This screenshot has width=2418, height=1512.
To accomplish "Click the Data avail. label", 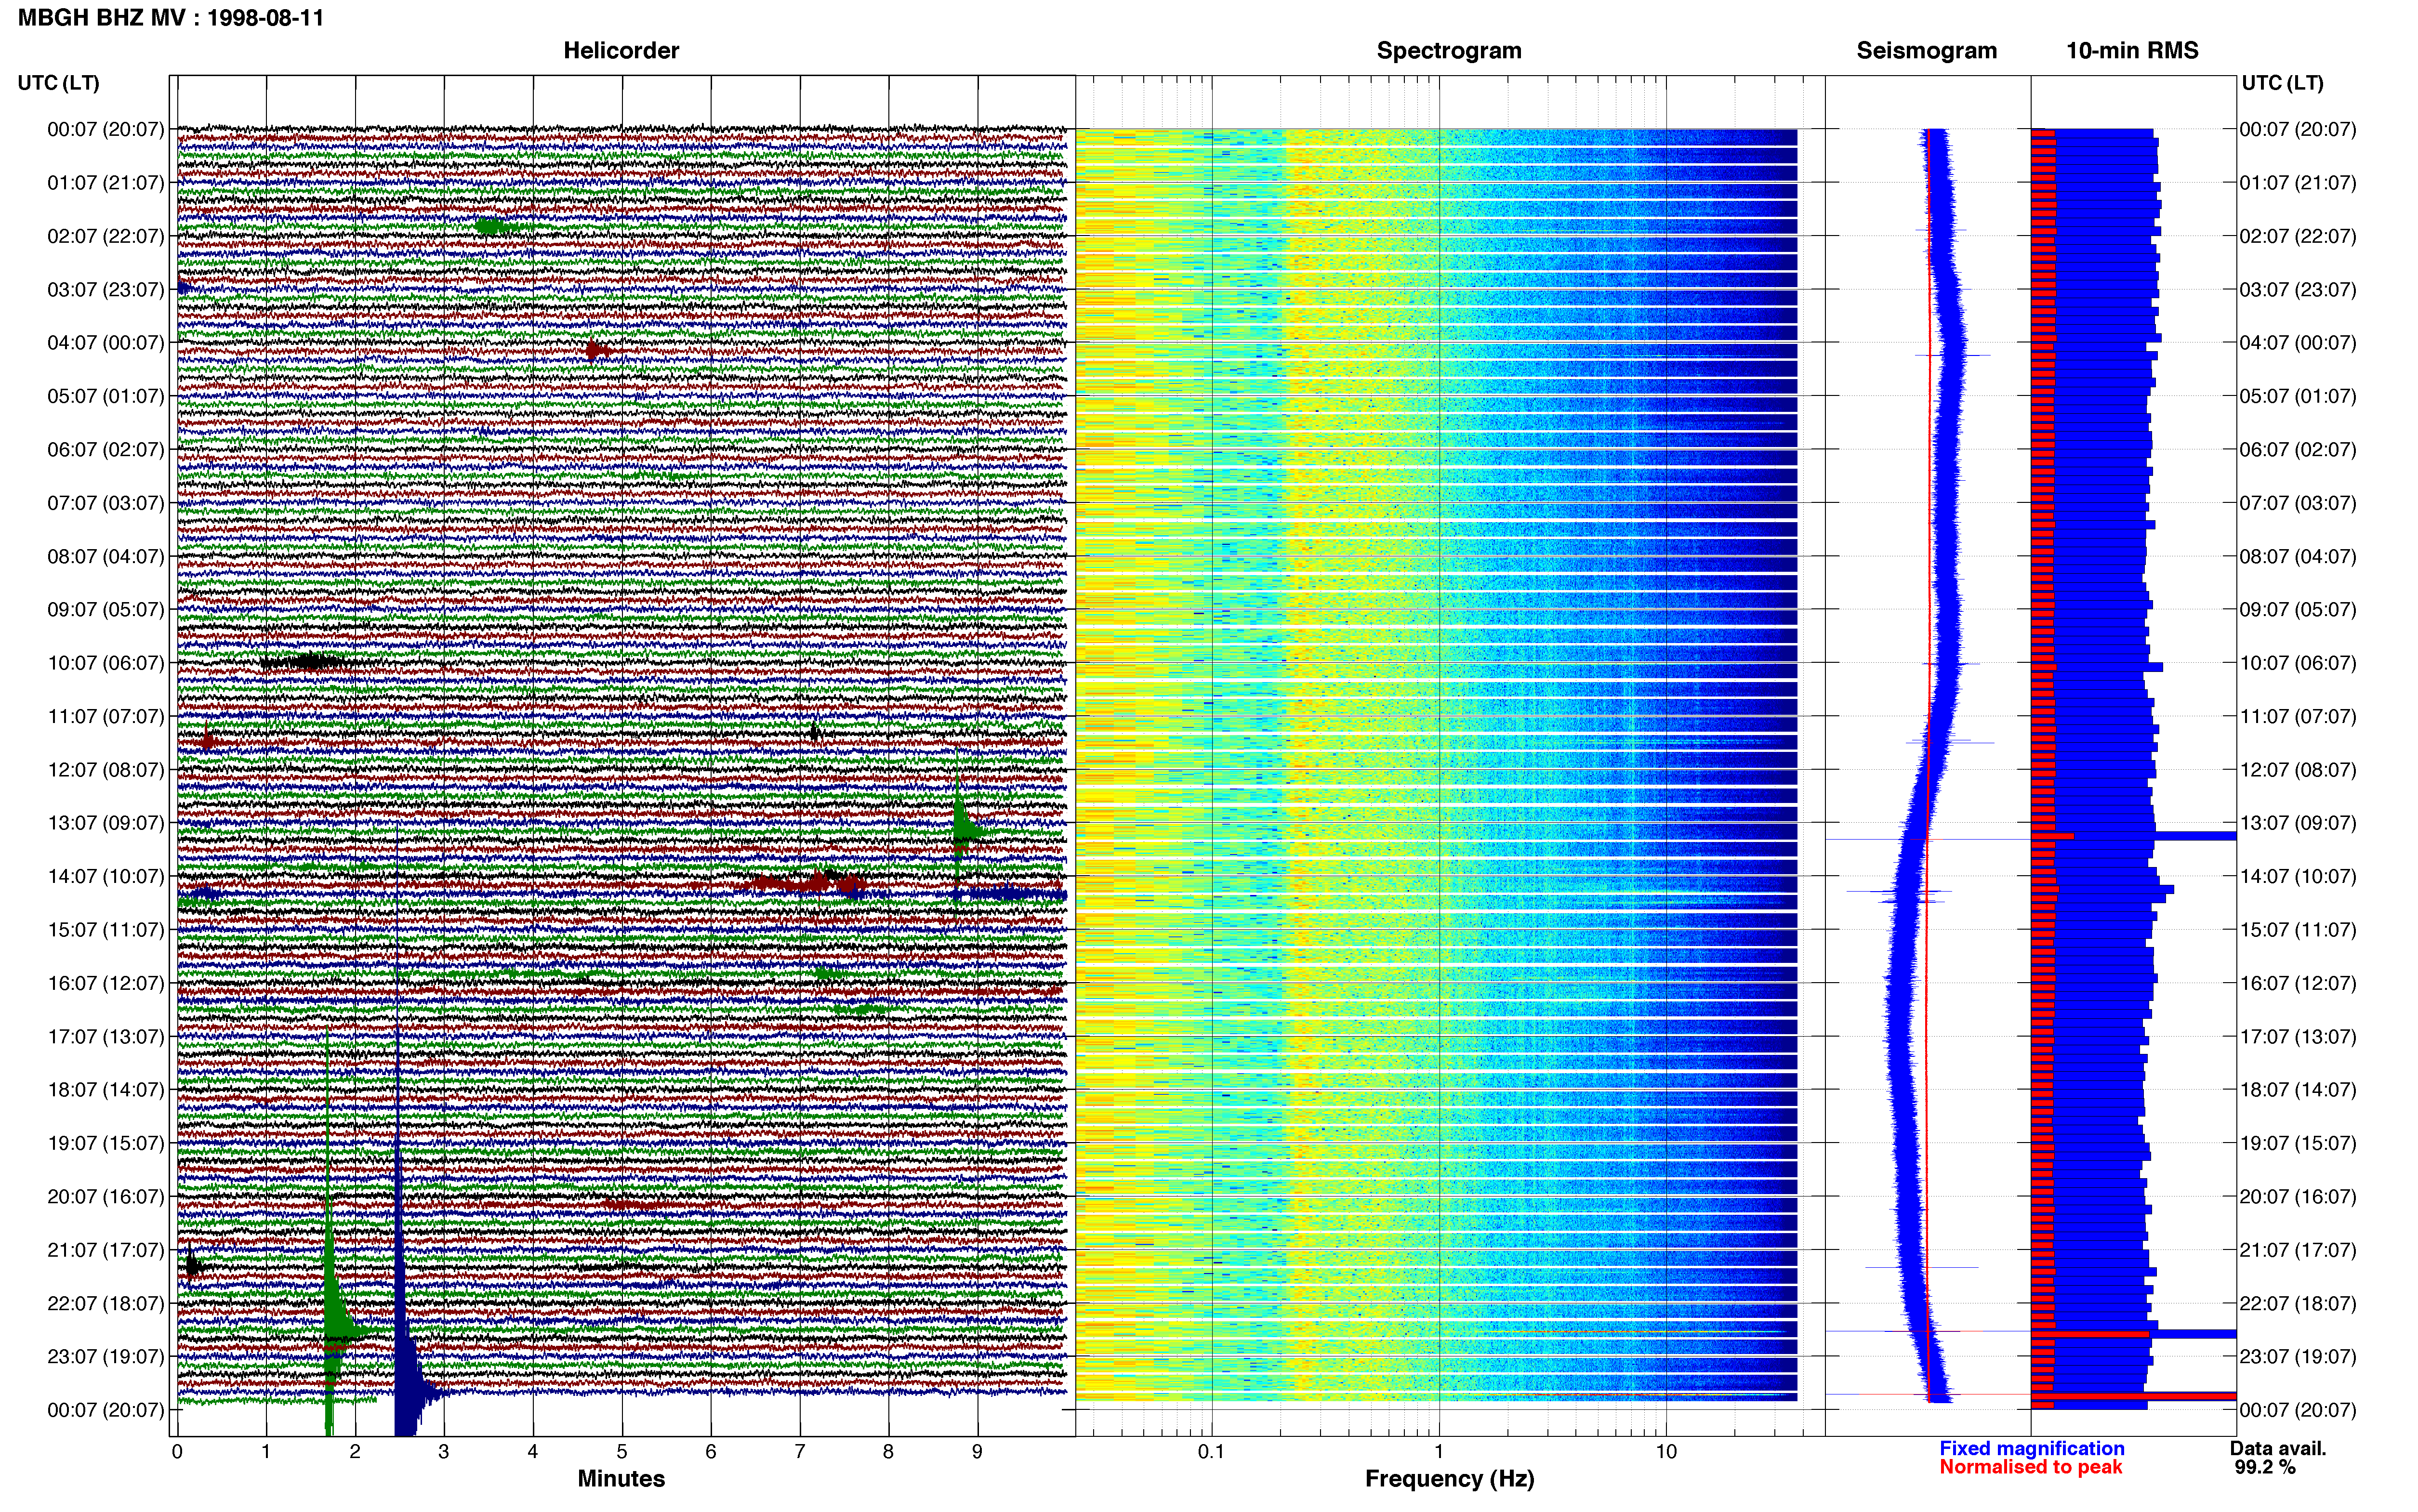I will coord(2278,1448).
